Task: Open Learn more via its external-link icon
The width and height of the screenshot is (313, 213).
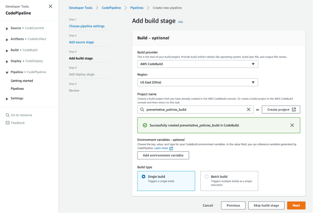Action: click(x=171, y=149)
